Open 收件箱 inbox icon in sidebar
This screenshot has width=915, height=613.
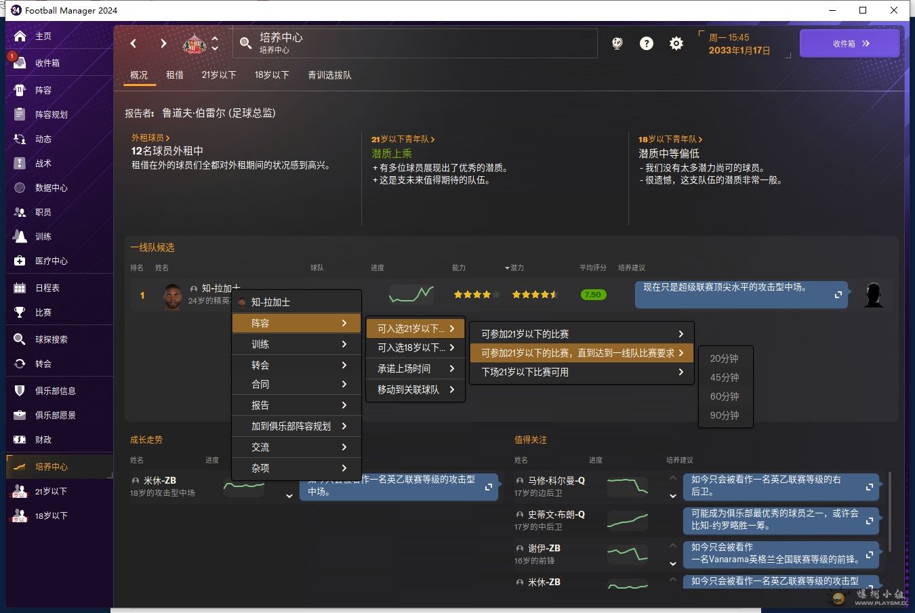[x=20, y=63]
